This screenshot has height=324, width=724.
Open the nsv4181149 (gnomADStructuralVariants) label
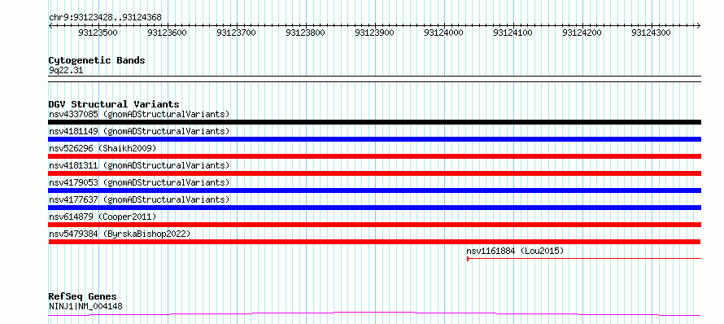pos(139,131)
